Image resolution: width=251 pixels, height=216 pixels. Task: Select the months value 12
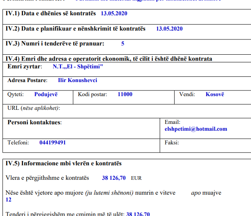pos(8,200)
